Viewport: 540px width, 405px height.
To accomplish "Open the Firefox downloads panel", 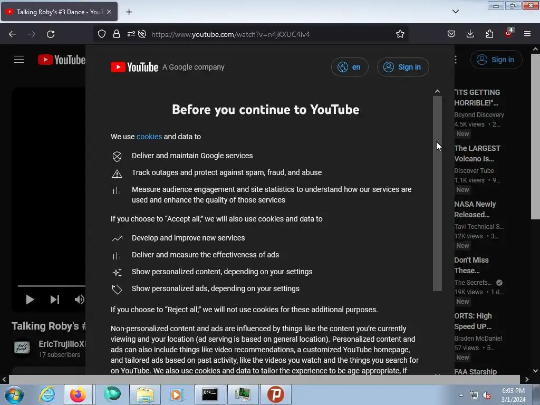I will click(x=470, y=34).
